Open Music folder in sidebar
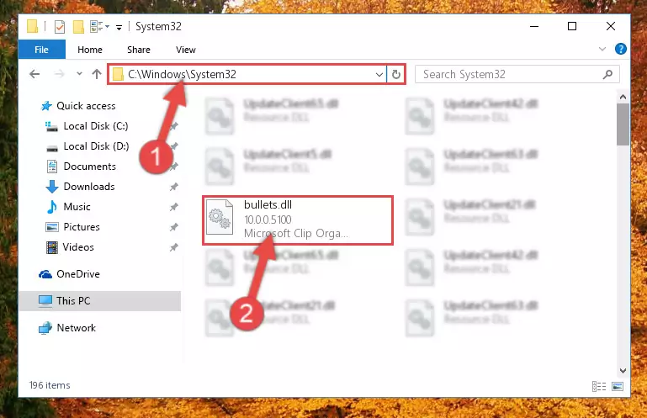Image resolution: width=647 pixels, height=418 pixels. pyautogui.click(x=67, y=207)
